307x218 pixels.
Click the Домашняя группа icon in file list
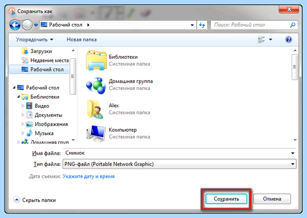[x=96, y=85]
